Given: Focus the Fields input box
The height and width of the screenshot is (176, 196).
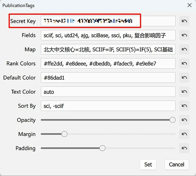Looking at the screenshot, I should 108,35.
